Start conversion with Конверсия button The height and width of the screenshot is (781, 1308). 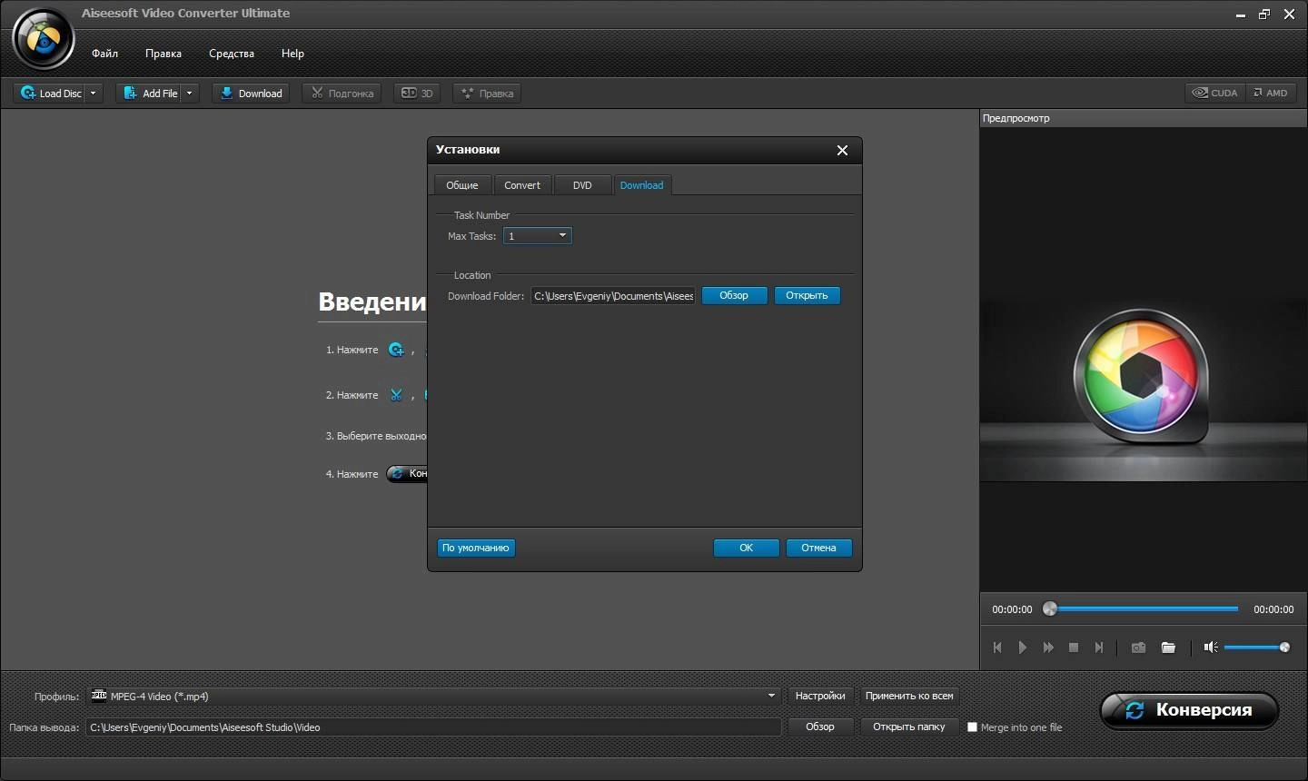pos(1189,710)
